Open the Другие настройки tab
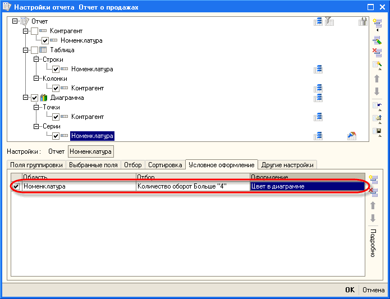 (287, 165)
